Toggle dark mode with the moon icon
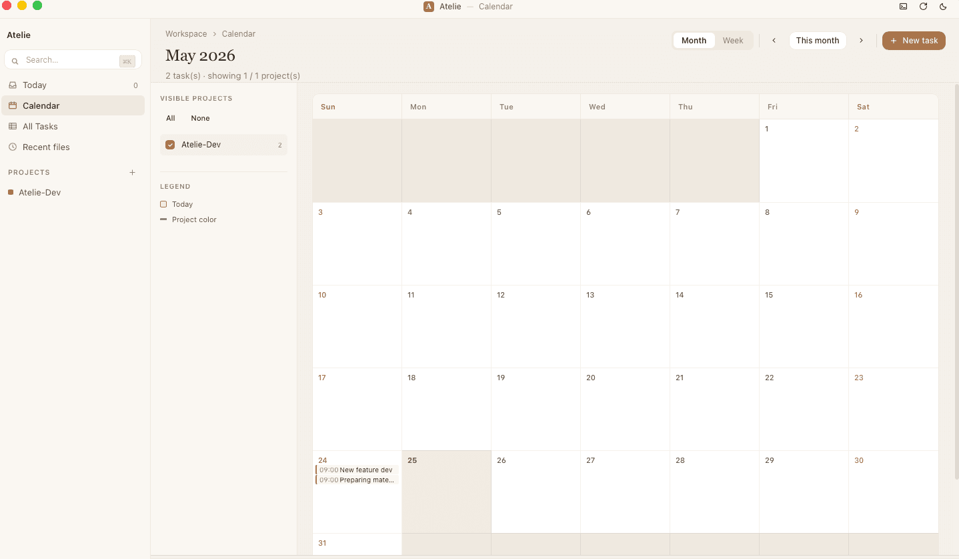This screenshot has height=559, width=959. (x=943, y=7)
